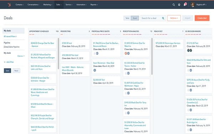Open the Sales menu
Viewport: 214px width, 134px height.
[59, 5]
